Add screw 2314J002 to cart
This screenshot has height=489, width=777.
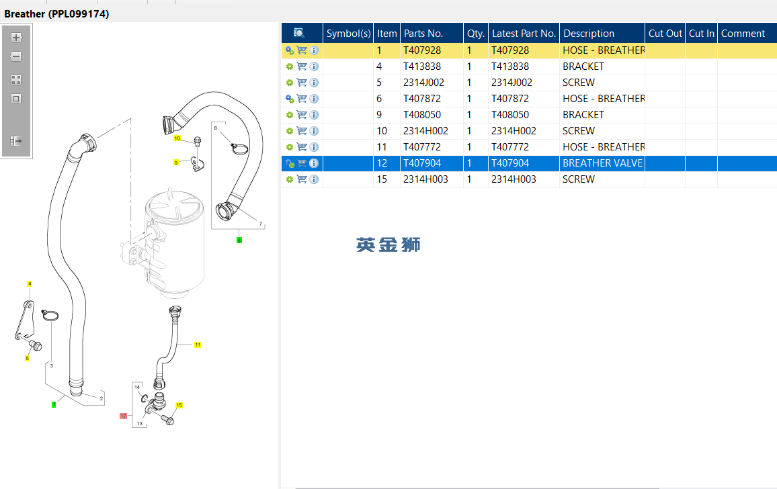(x=302, y=82)
